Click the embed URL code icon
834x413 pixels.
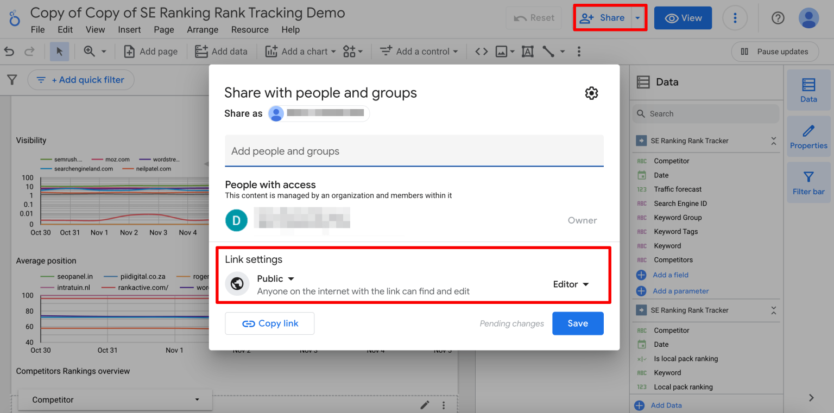(x=481, y=52)
